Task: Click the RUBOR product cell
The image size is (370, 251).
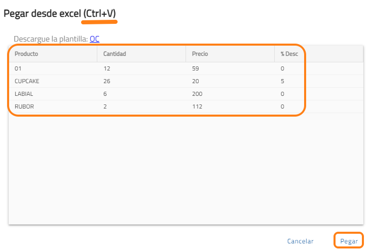Action: [x=24, y=106]
